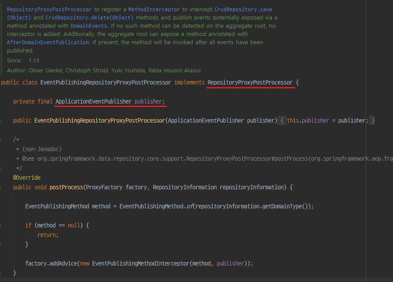The width and height of the screenshot is (393, 282).
Task: Click the void return type keyword
Action: [x=40, y=187]
